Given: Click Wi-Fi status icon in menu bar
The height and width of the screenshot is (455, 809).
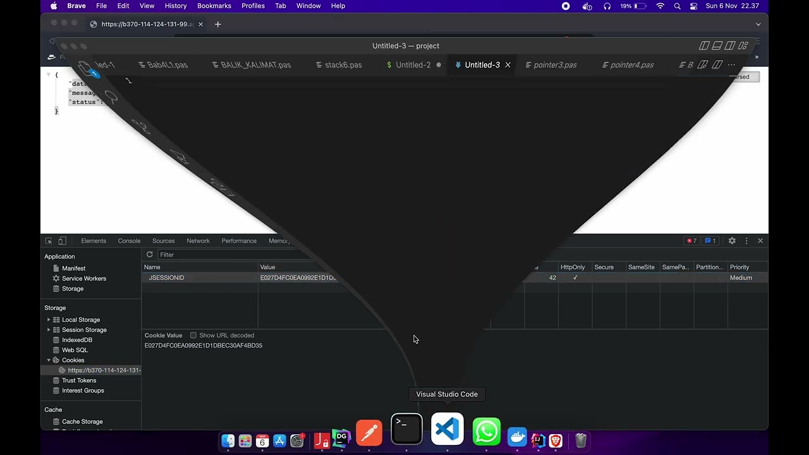Looking at the screenshot, I should [x=660, y=6].
